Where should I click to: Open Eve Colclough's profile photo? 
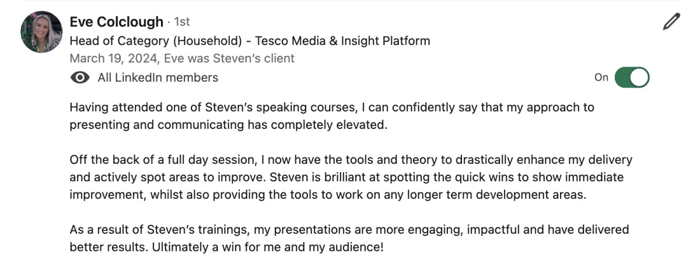(41, 31)
